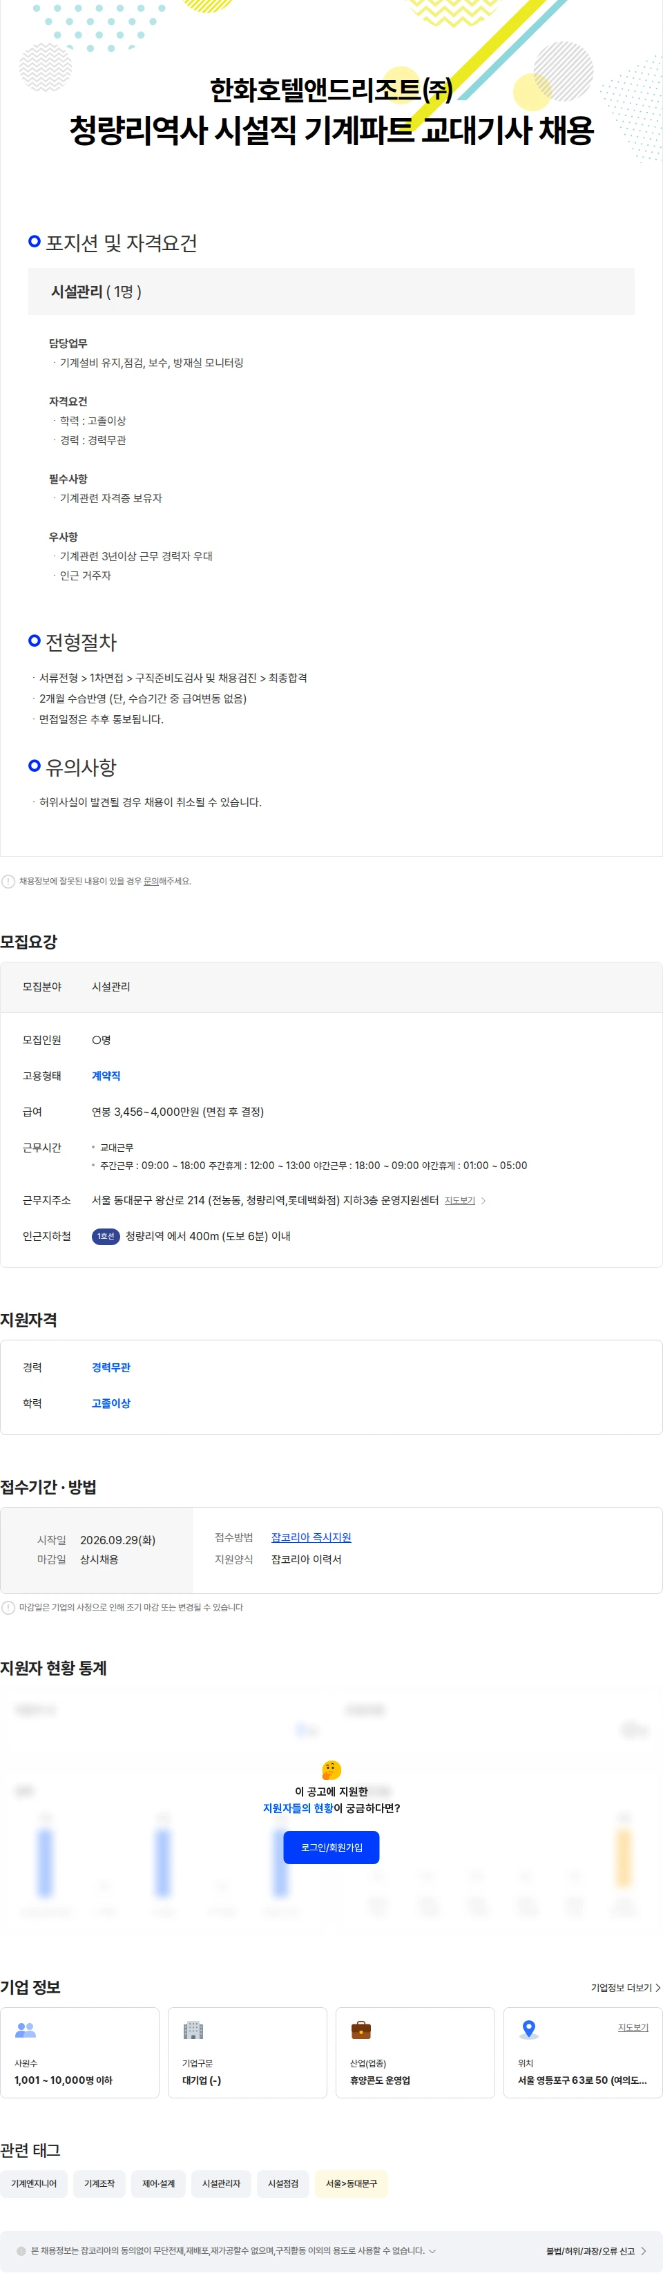Click 1,001 ~ 10,000명 이하 text
This screenshot has height=2287, width=663.
(x=63, y=2080)
